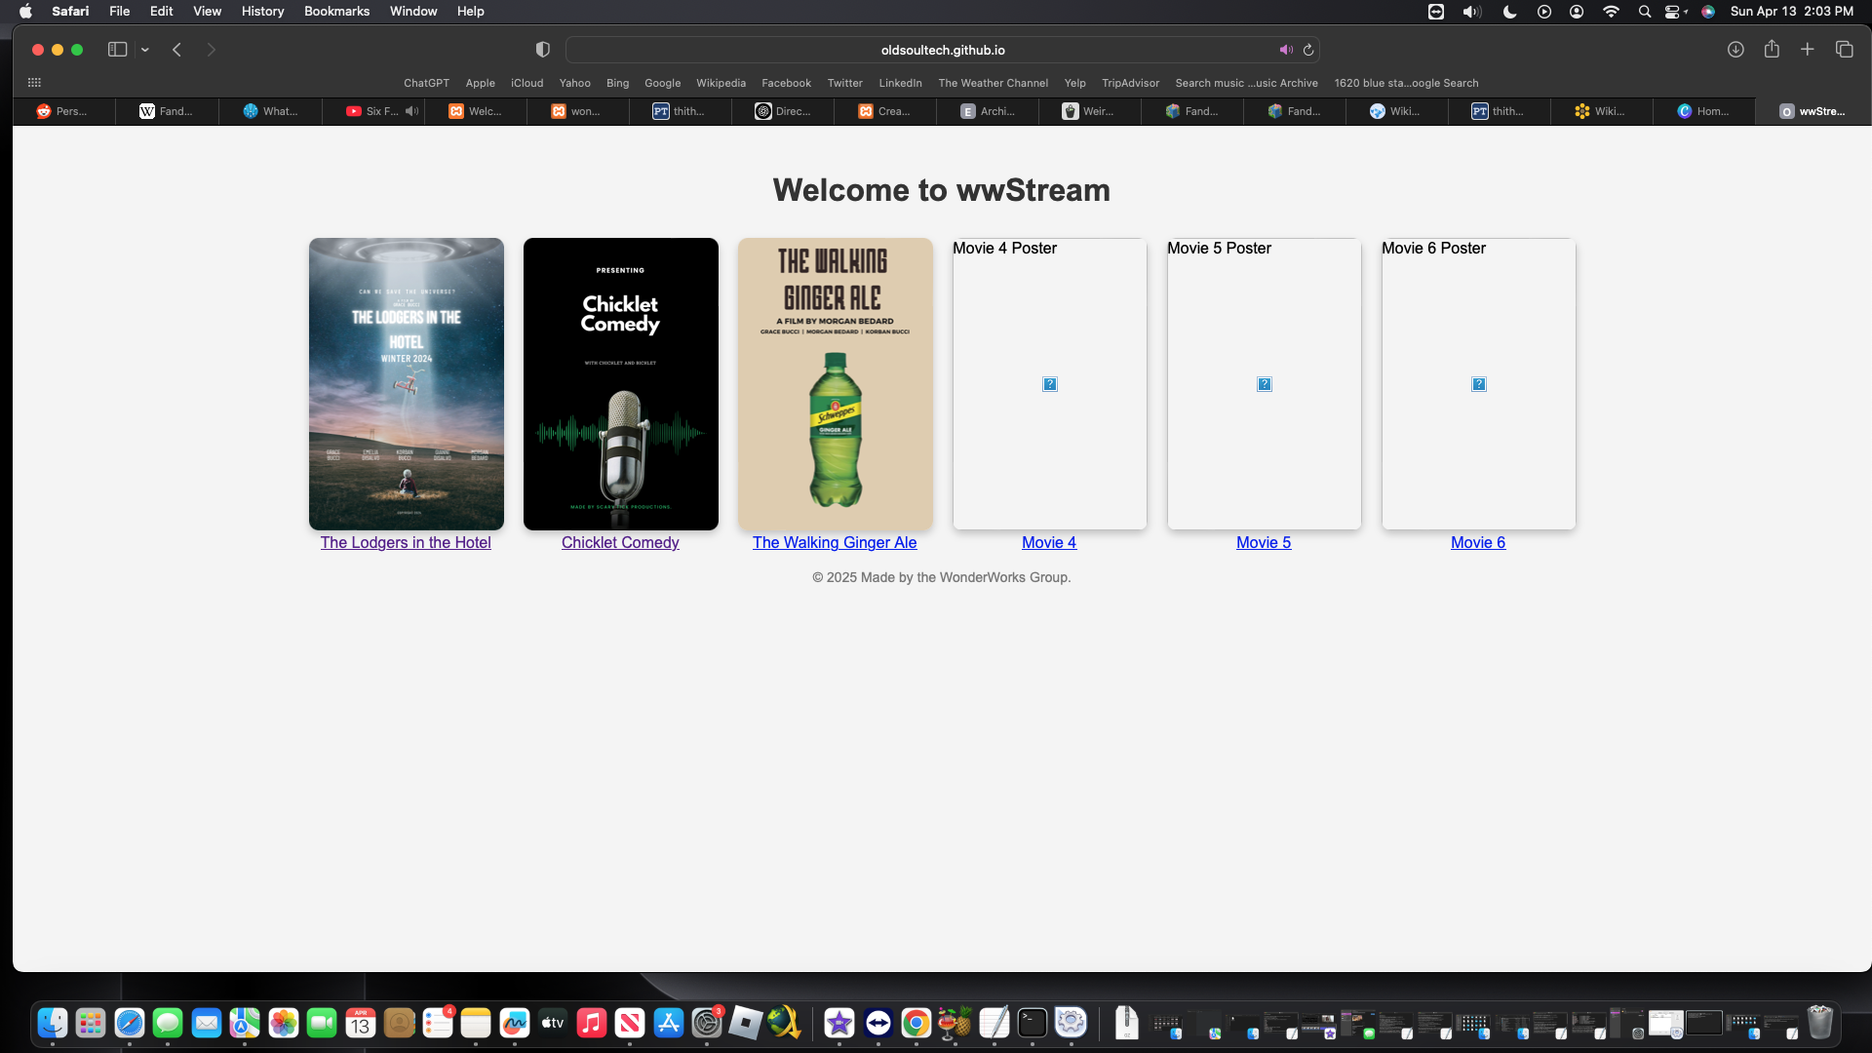Viewport: 1872px width, 1053px height.
Task: Open the Wikipedia bookmark
Action: [721, 83]
